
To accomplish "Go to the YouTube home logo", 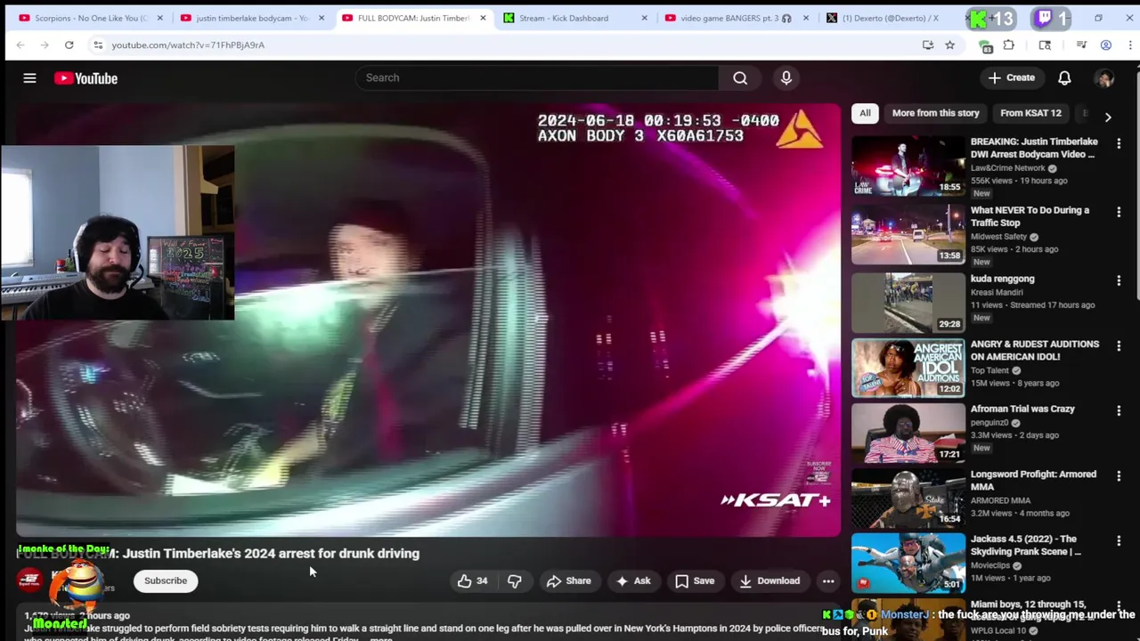I will [x=85, y=78].
